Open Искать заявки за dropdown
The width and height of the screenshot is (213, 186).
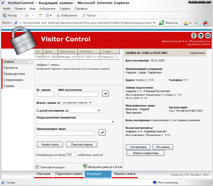(77, 102)
